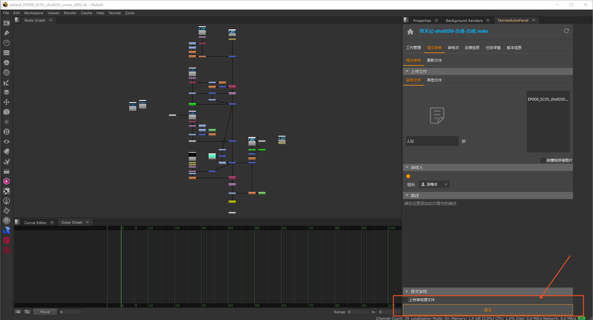Tick the 按模板拼接图片 checkbox
The height and width of the screenshot is (320, 593).
[x=543, y=160]
